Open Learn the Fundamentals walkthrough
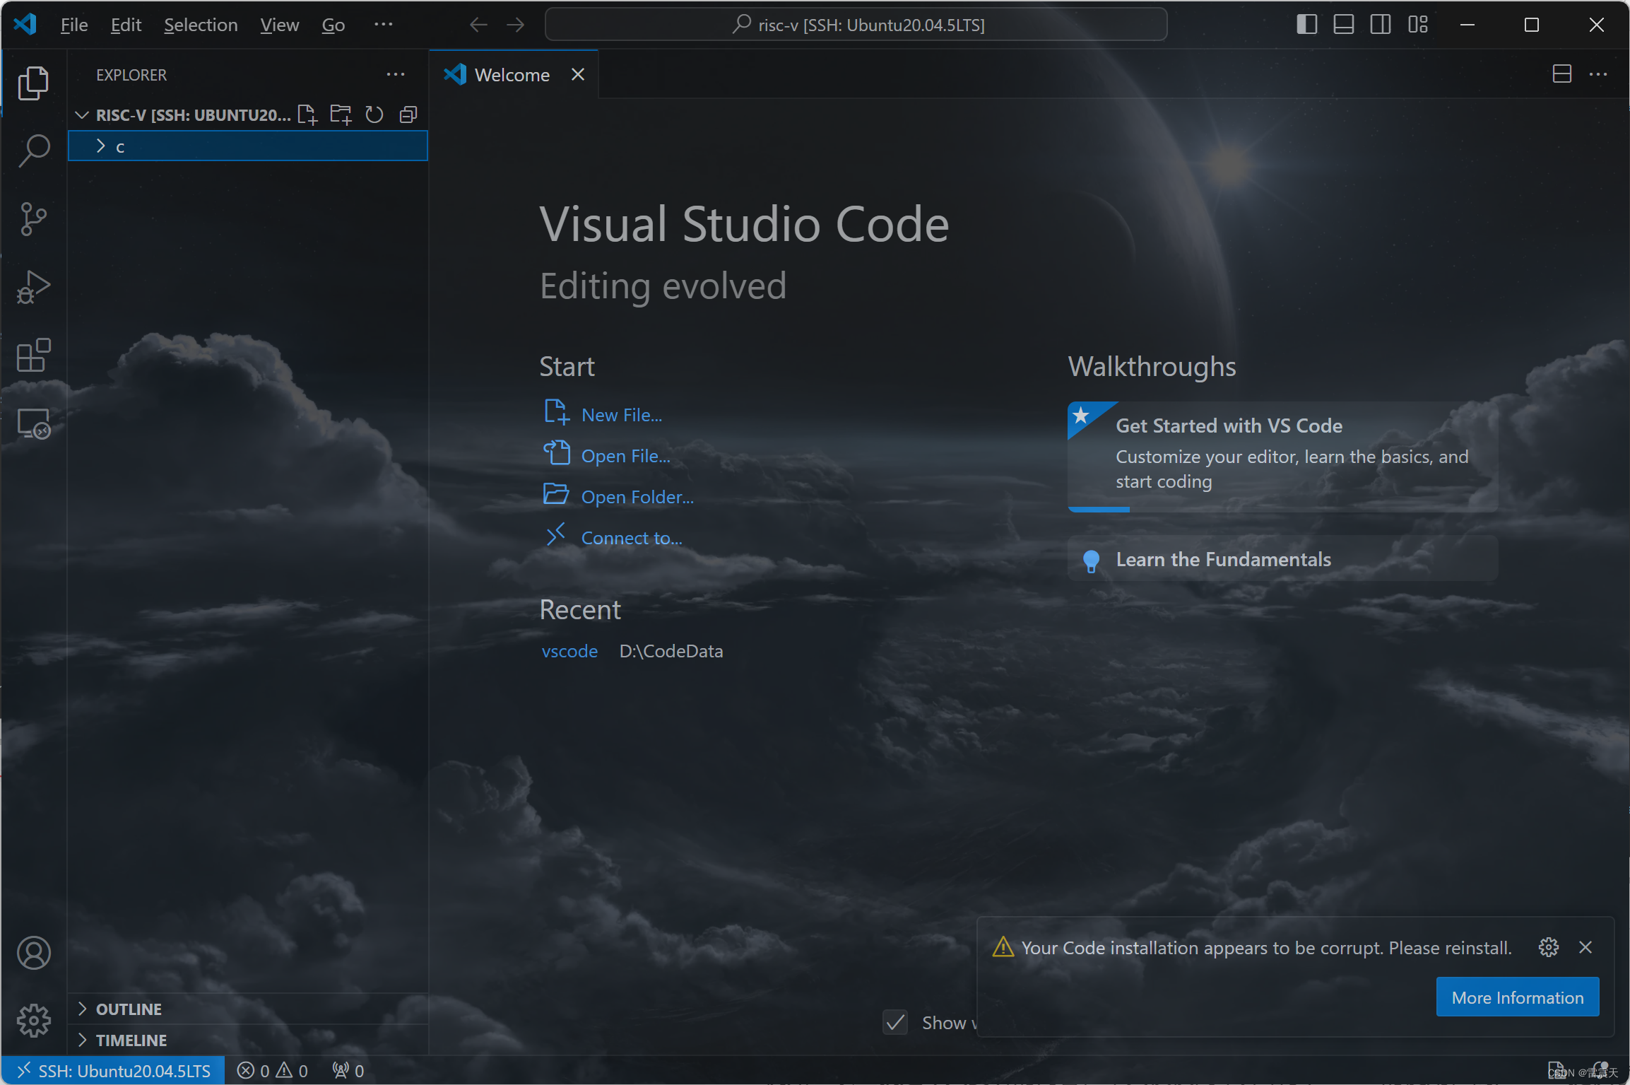This screenshot has height=1085, width=1630. (1282, 559)
